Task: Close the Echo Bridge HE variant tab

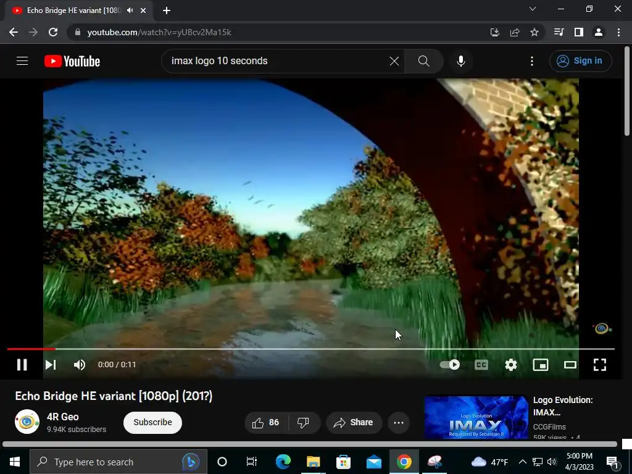Action: click(x=143, y=10)
